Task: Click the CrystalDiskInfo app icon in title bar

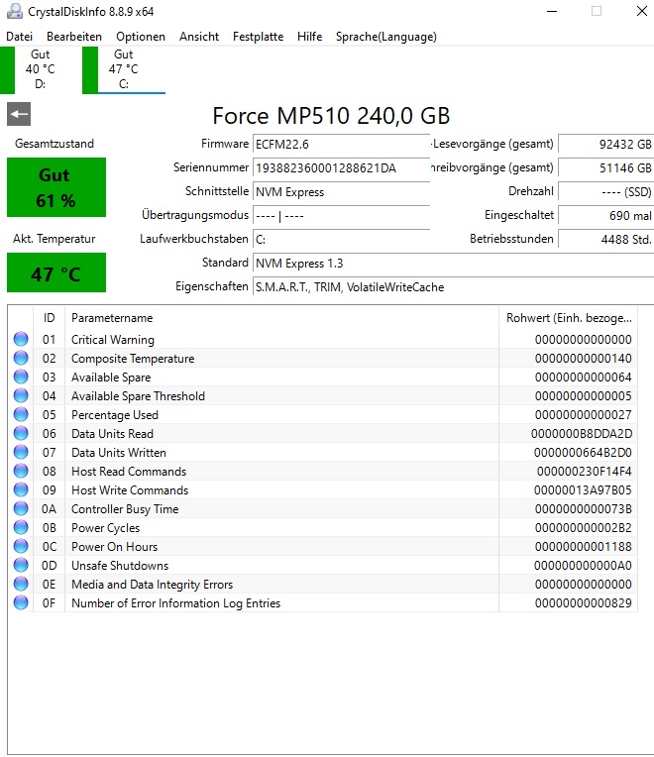Action: click(15, 11)
